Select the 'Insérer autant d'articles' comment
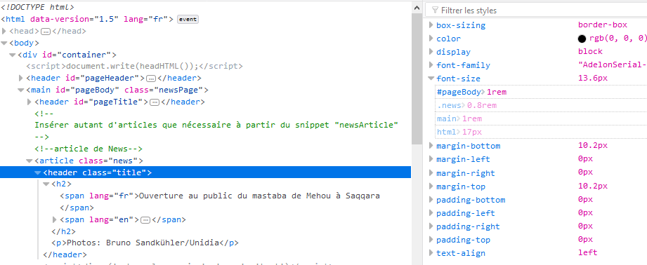 click(216, 125)
